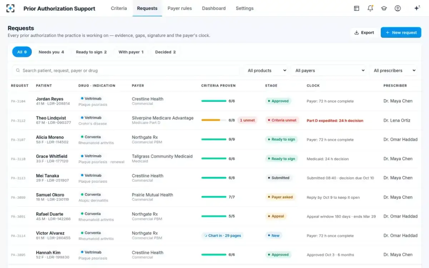Show the All 9 requests filter
The height and width of the screenshot is (268, 429).
point(22,52)
